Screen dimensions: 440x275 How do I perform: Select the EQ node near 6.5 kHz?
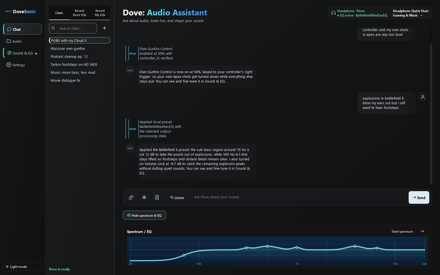click(x=377, y=248)
